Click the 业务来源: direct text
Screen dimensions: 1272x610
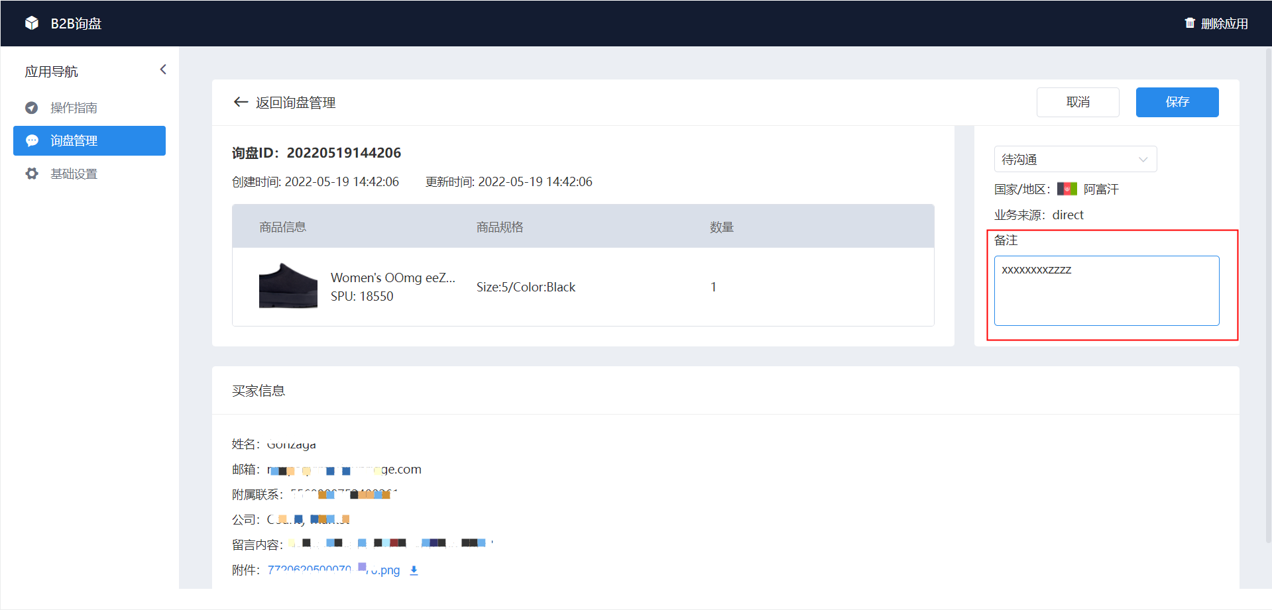click(1039, 215)
